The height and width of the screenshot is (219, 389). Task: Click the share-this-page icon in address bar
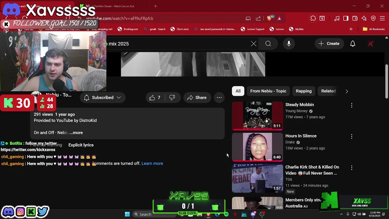point(258,18)
